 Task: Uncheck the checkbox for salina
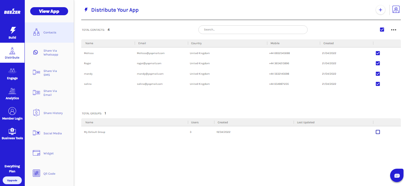click(378, 84)
